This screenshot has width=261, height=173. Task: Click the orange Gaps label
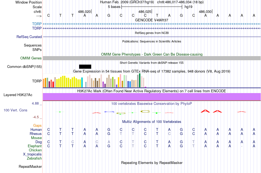click(37, 126)
